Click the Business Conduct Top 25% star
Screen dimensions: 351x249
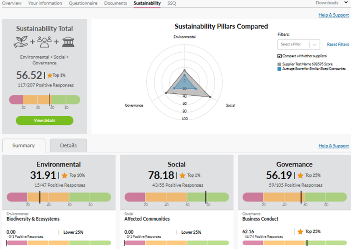click(300, 232)
